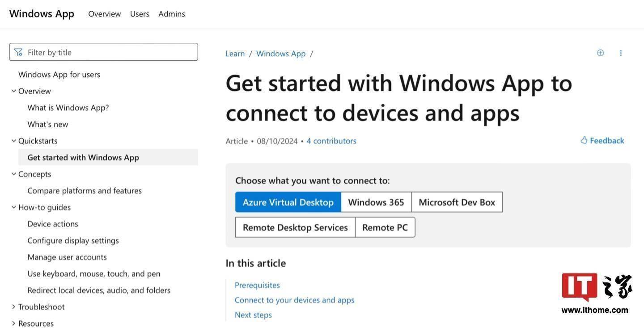Click the filter funnel icon
The height and width of the screenshot is (328, 644).
[18, 52]
